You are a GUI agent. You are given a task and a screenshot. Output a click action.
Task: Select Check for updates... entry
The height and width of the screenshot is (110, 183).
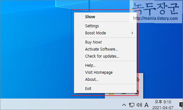point(105,56)
